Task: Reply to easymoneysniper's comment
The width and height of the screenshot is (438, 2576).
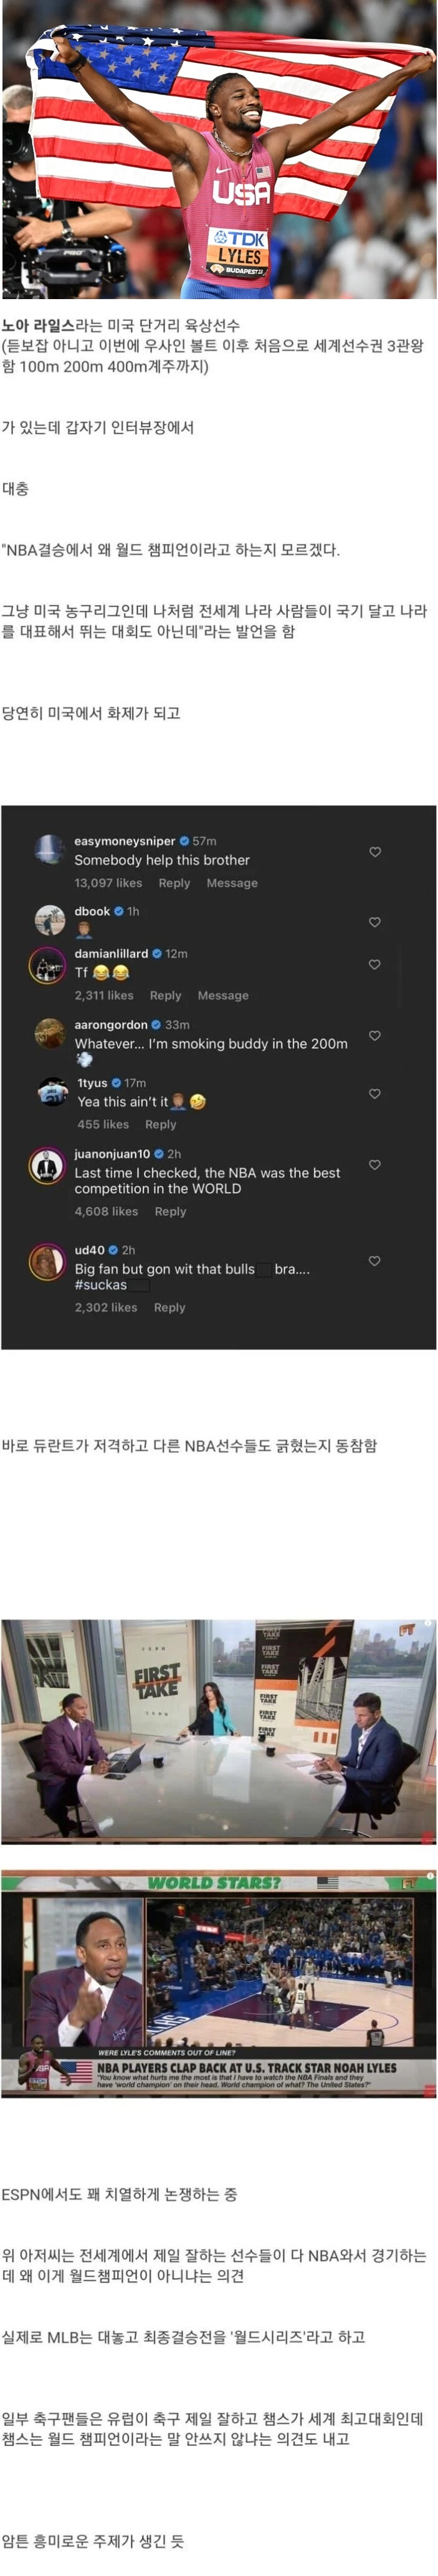Action: coord(174,883)
